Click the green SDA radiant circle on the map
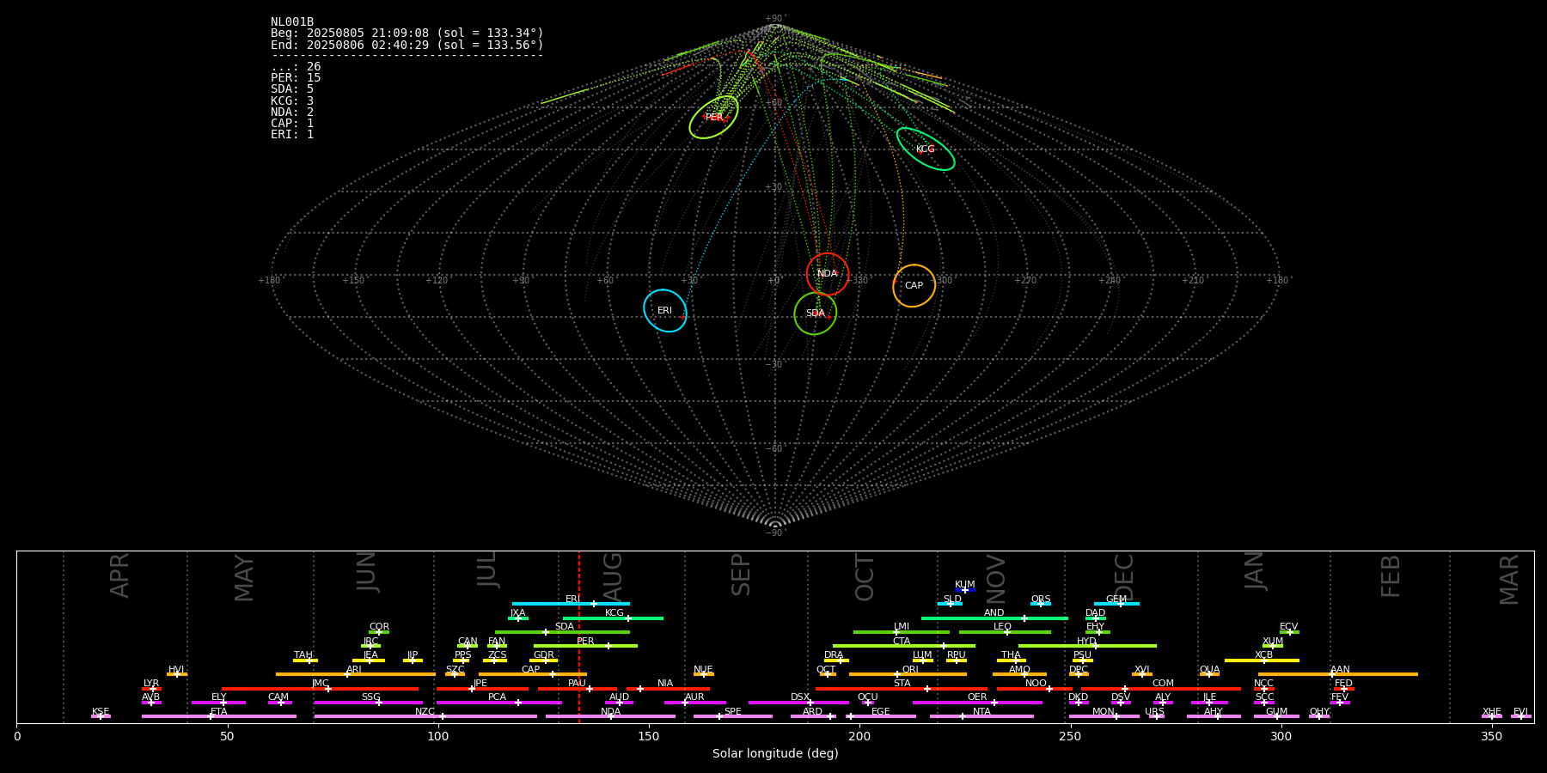1547x773 pixels. pos(816,313)
